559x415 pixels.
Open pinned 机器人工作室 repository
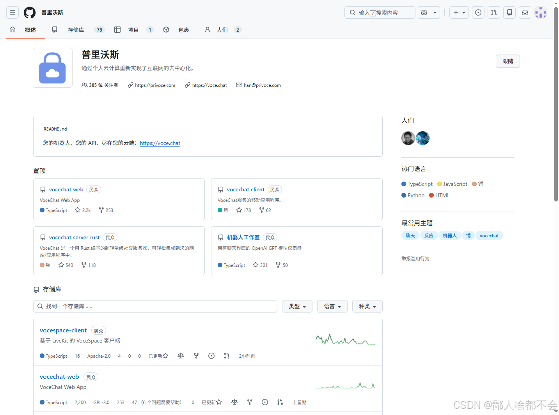pyautogui.click(x=243, y=237)
